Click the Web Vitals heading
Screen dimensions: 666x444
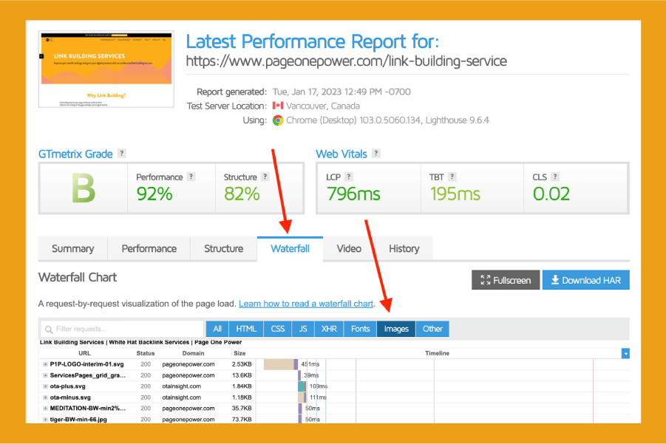[341, 154]
